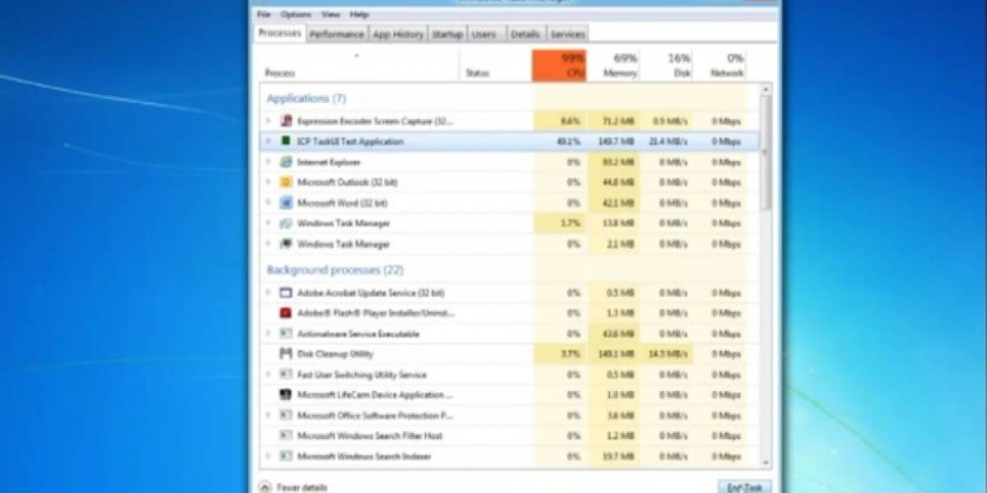Expand the Fast User Switching Utility Service row
The image size is (987, 493).
pos(268,375)
